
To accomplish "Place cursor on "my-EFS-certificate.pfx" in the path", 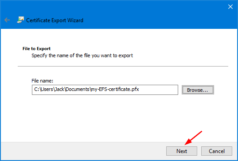I will tap(115, 89).
